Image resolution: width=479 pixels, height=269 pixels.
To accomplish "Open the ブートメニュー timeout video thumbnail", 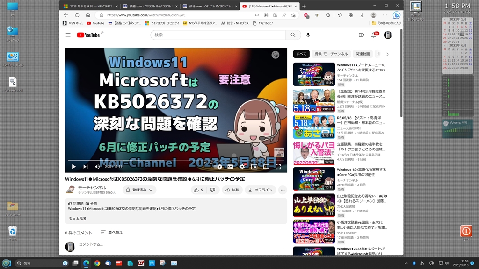I will (x=314, y=74).
